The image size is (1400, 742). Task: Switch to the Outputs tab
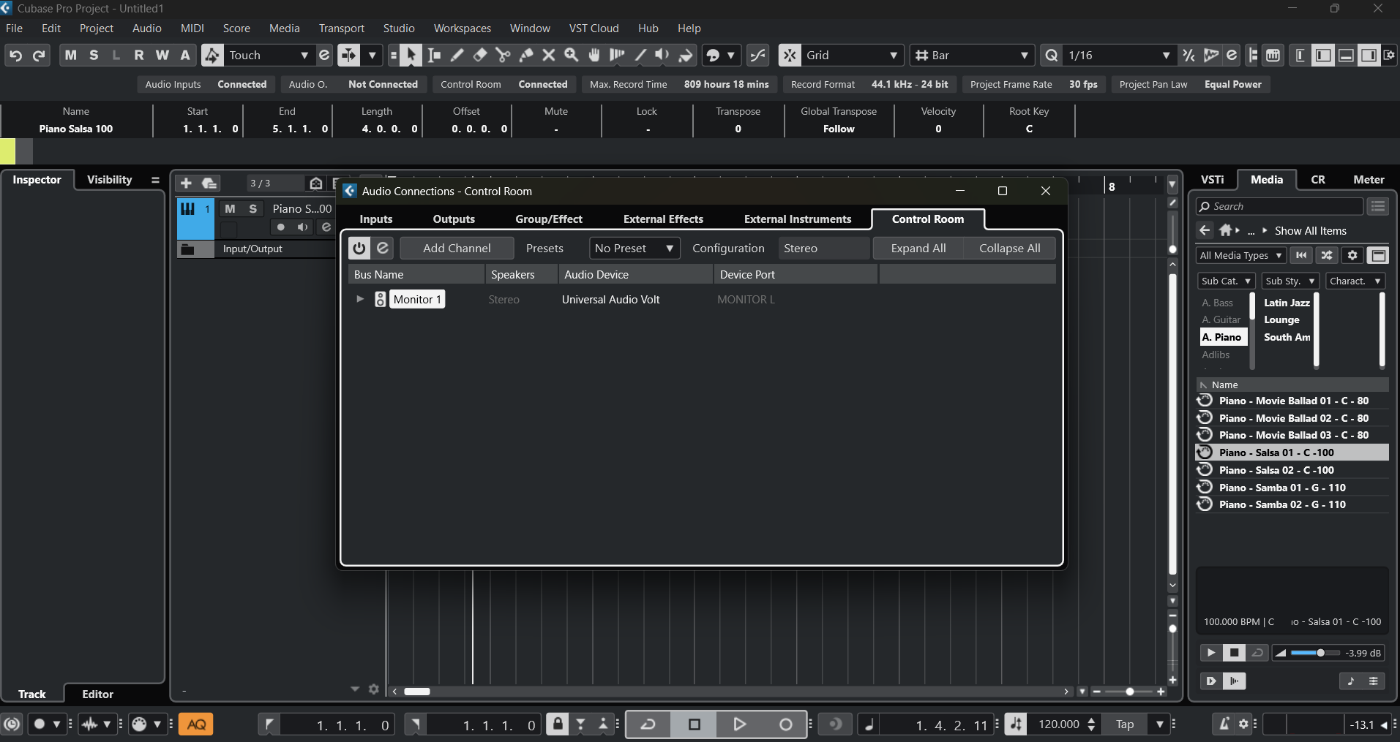pos(454,219)
